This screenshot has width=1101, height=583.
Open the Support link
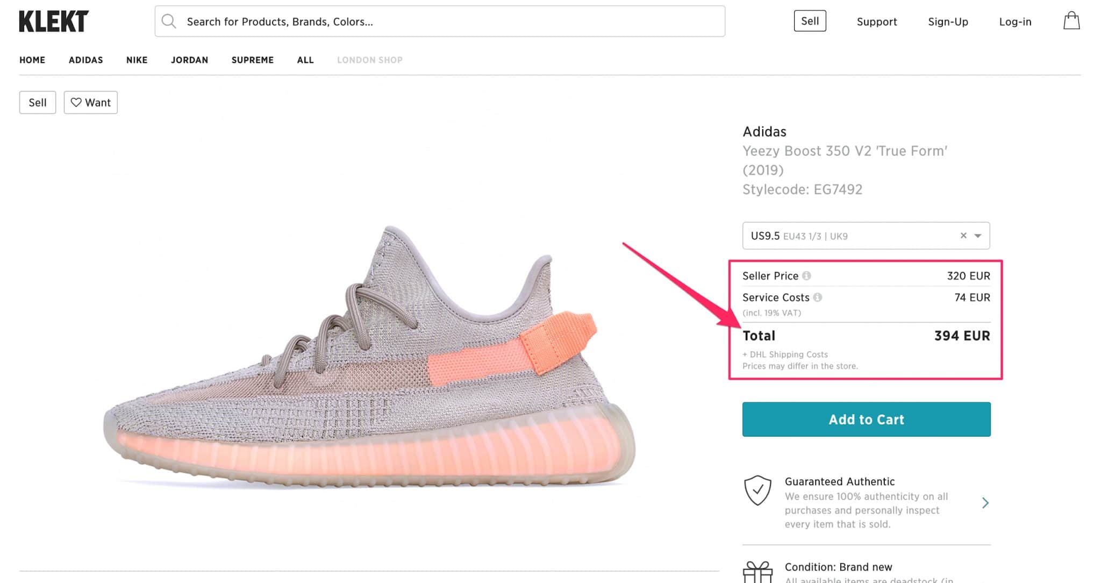click(876, 22)
